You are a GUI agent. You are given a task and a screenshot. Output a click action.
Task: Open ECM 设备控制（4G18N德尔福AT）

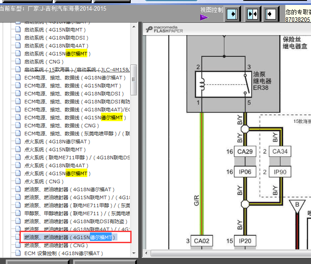[64, 253]
